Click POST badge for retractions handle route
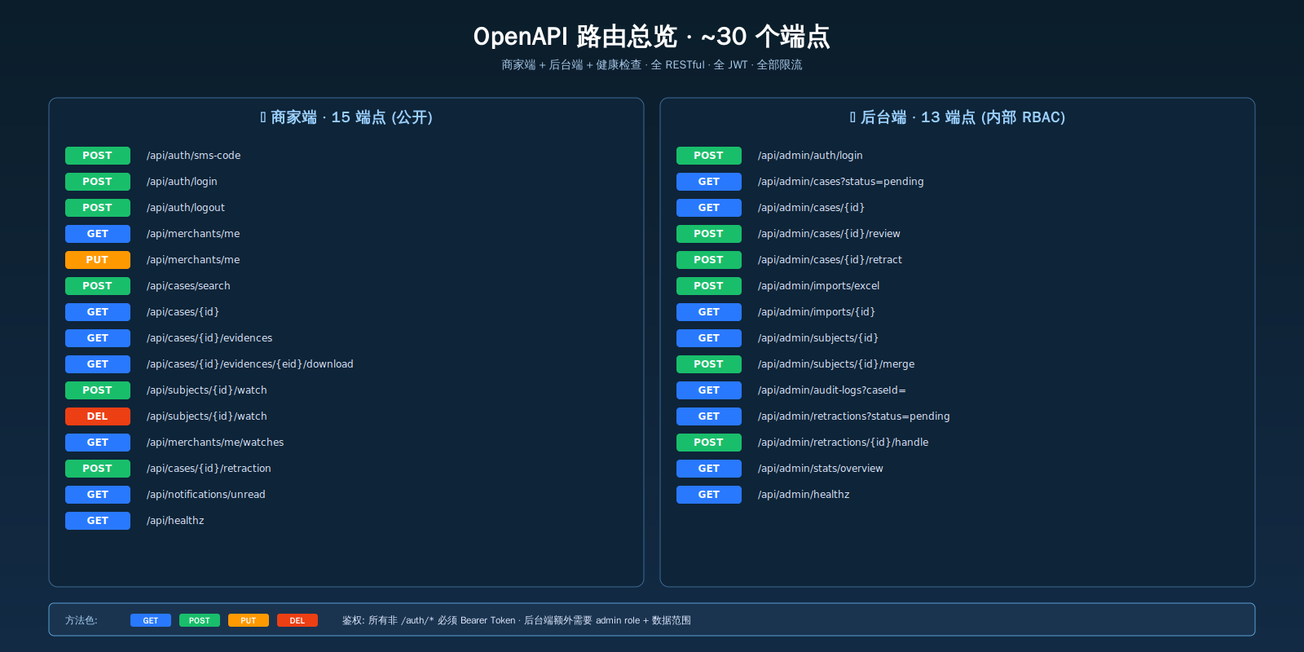The height and width of the screenshot is (652, 1304). [x=709, y=443]
